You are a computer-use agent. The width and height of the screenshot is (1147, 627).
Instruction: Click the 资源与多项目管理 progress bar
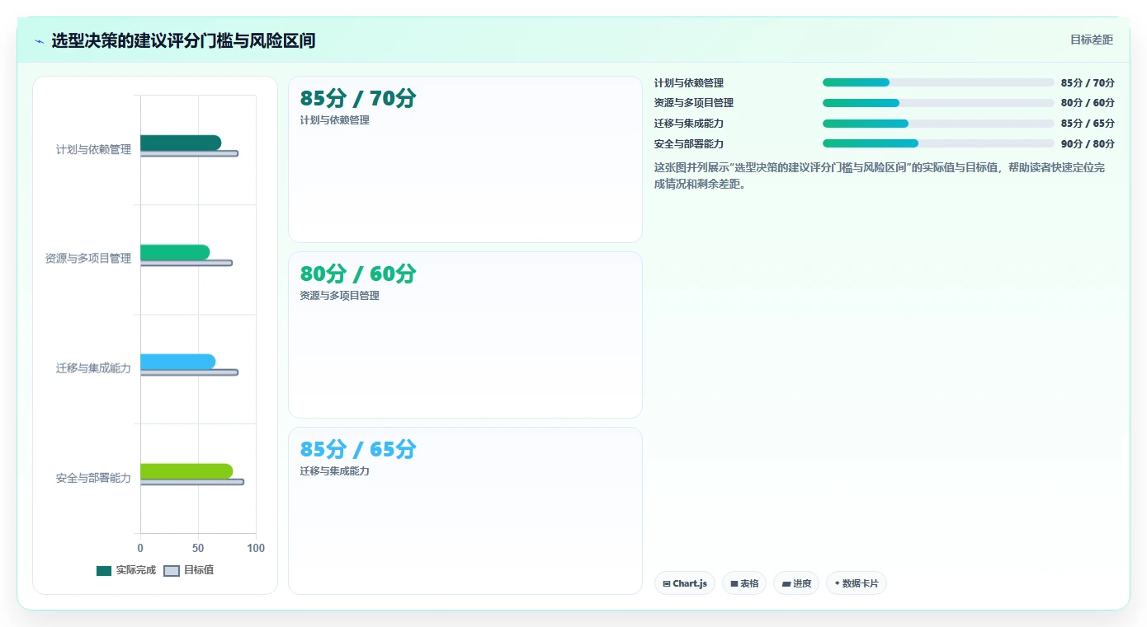[x=938, y=103]
